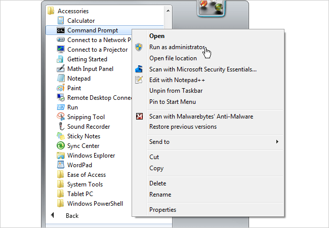Image resolution: width=329 pixels, height=228 pixels.
Task: Click the Sticky Notes icon
Action: (61, 136)
